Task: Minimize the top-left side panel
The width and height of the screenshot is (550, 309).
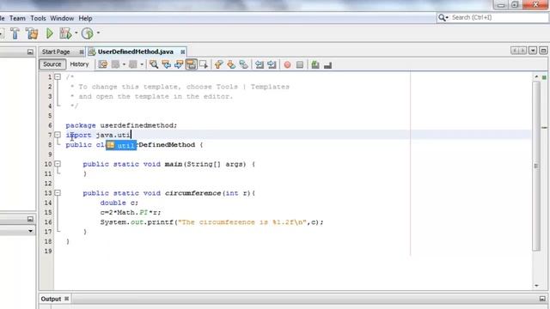Action: tap(30, 51)
